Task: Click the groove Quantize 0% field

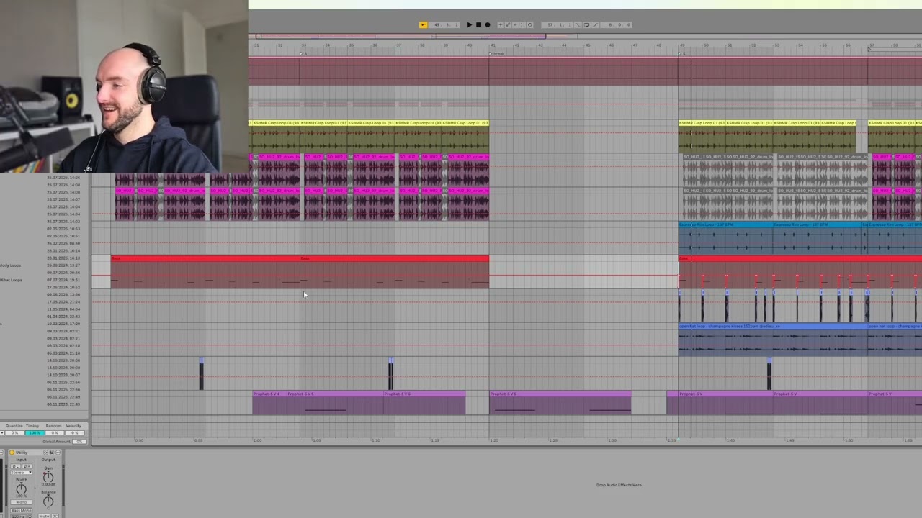Action: 14,433
